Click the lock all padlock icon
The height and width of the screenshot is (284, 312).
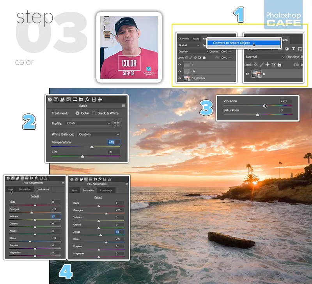pyautogui.click(x=204, y=58)
